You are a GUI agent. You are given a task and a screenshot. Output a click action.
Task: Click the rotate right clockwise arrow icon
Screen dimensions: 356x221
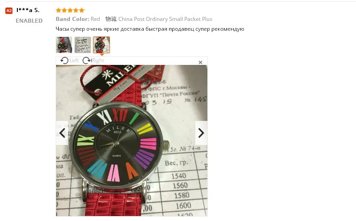coord(86,60)
